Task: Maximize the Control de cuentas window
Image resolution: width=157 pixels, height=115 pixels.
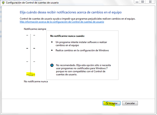Action: (143, 2)
